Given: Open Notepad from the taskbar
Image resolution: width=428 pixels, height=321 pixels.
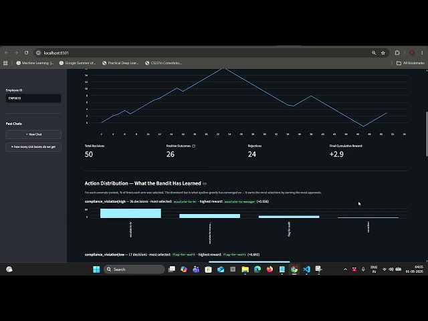Looking at the screenshot, I should [x=282, y=270].
